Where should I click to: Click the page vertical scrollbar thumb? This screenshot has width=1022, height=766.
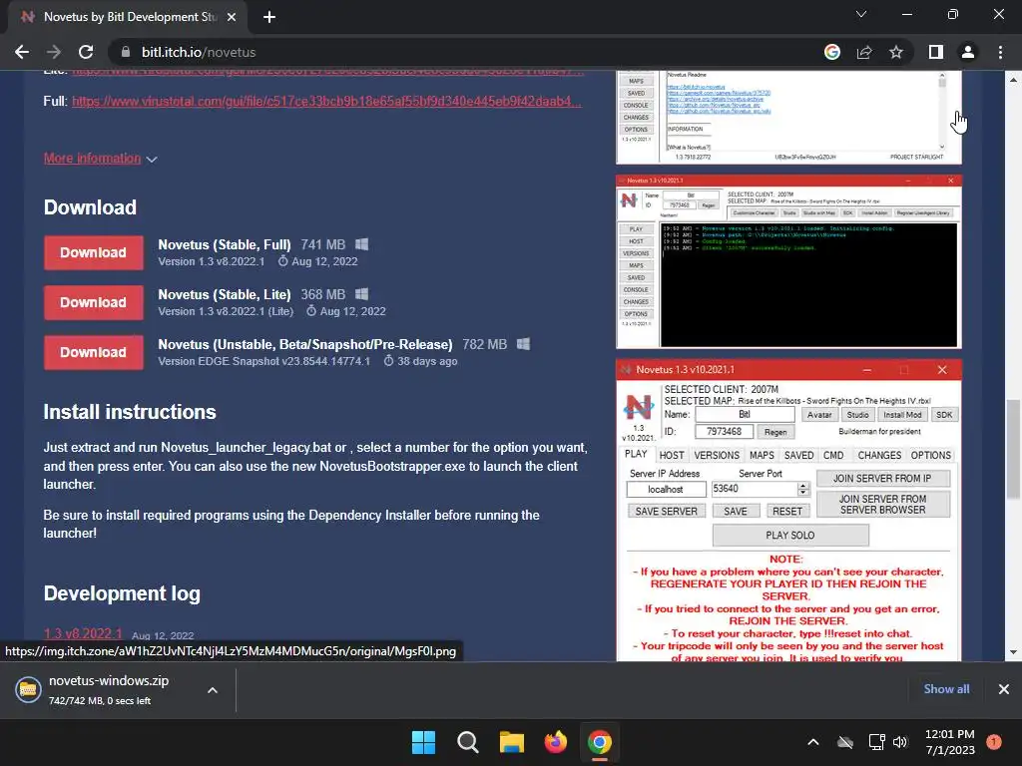click(1013, 450)
